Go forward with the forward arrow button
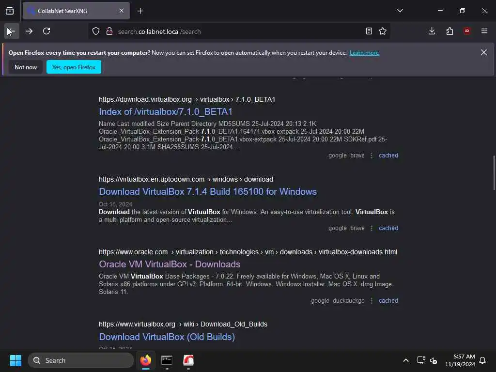This screenshot has width=496, height=372. pos(29,31)
